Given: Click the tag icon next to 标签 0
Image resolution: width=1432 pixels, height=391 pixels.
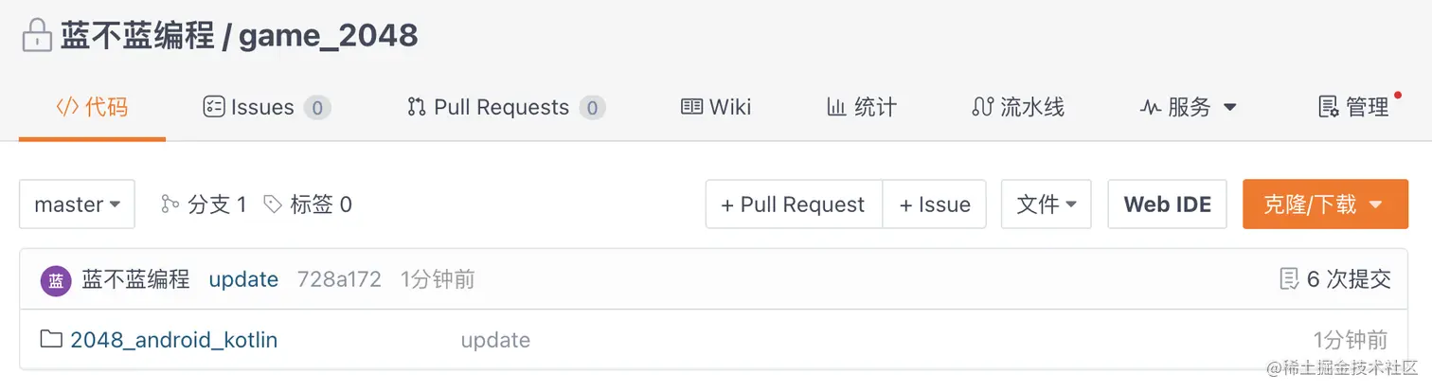Looking at the screenshot, I should (273, 204).
